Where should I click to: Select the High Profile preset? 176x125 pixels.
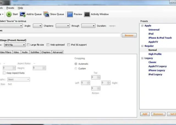click(155, 54)
